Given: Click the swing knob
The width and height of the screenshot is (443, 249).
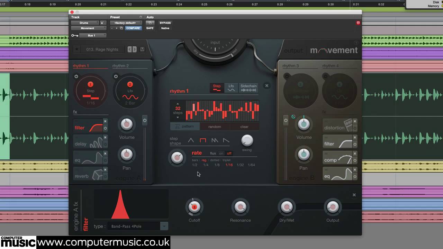Looking at the screenshot, I should pyautogui.click(x=247, y=140).
